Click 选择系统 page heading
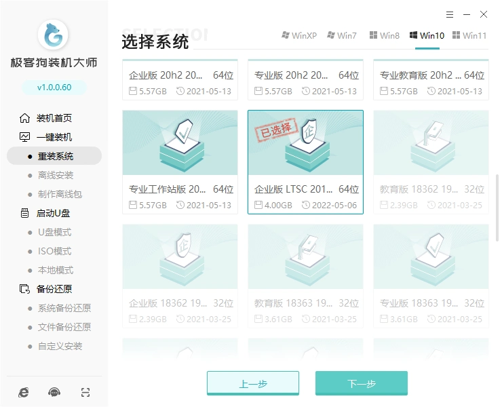This screenshot has width=502, height=407. click(155, 42)
